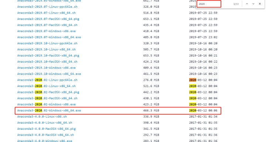The width and height of the screenshot is (266, 142).
Task: Download Anaconda3-2019.10-Linux-x86_64.sh
Action: tap(46, 49)
